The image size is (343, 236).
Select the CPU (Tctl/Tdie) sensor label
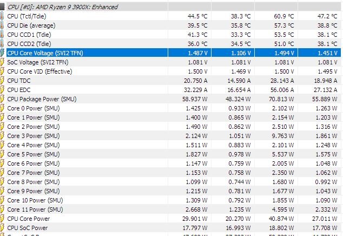[x=27, y=16]
